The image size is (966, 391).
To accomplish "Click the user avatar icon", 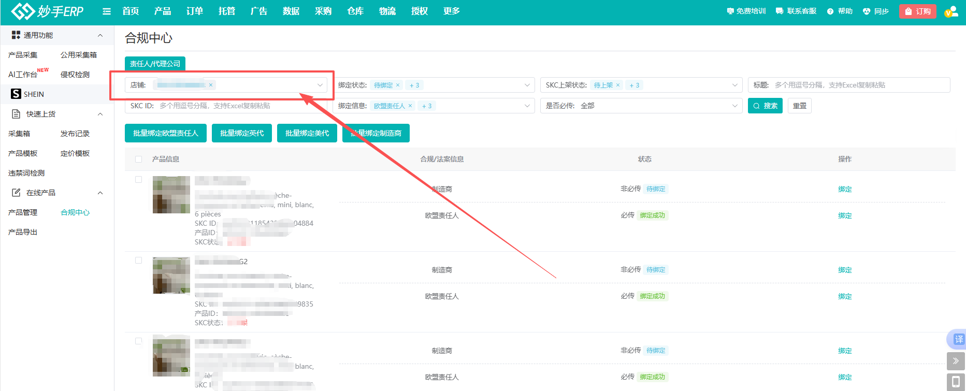I will (x=951, y=11).
